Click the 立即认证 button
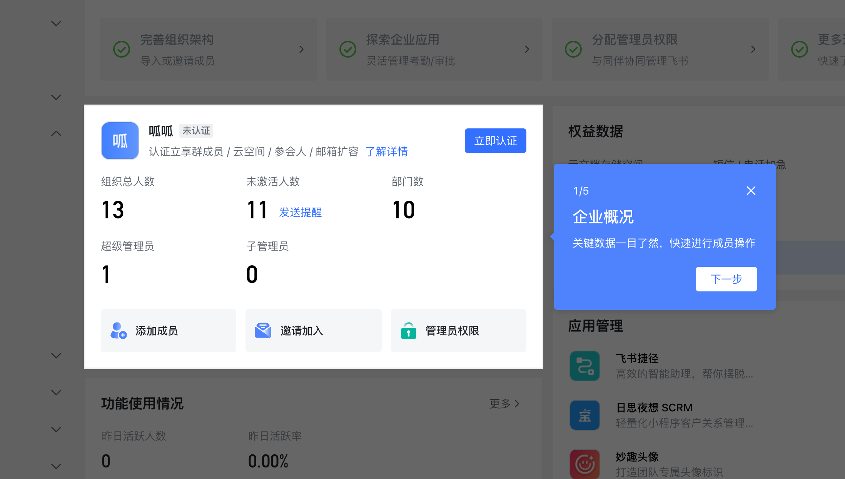Image resolution: width=845 pixels, height=479 pixels. [x=495, y=141]
